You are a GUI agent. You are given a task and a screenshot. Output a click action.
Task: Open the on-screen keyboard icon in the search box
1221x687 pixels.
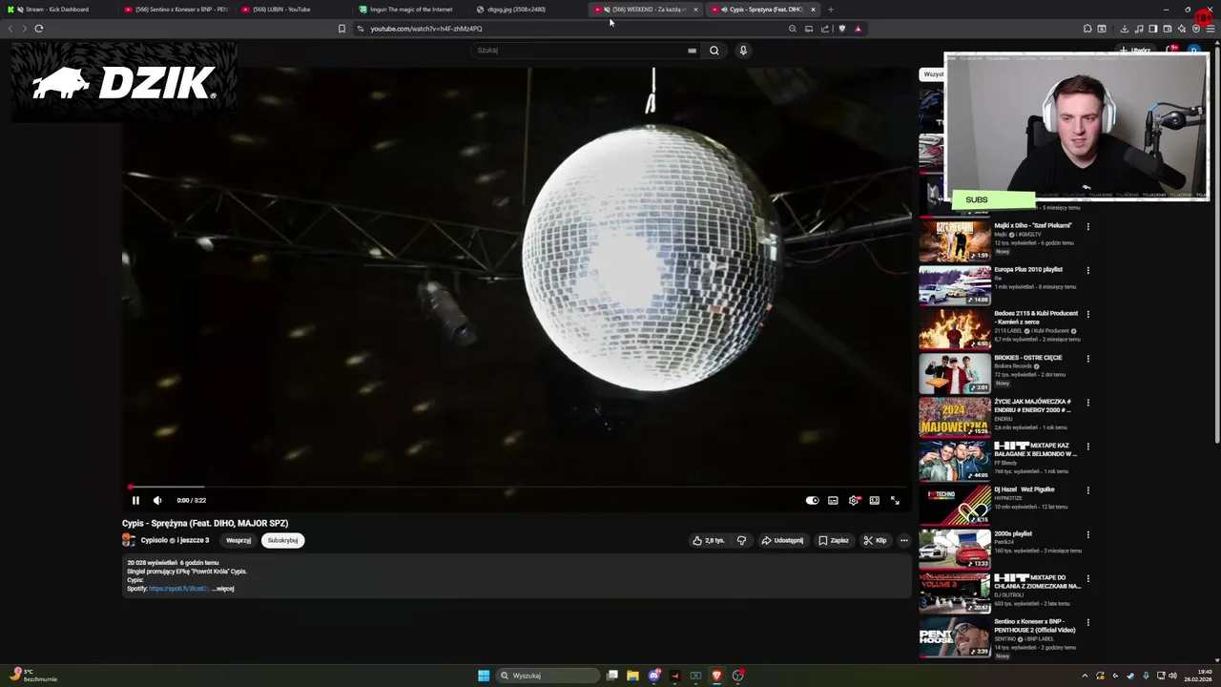click(692, 51)
